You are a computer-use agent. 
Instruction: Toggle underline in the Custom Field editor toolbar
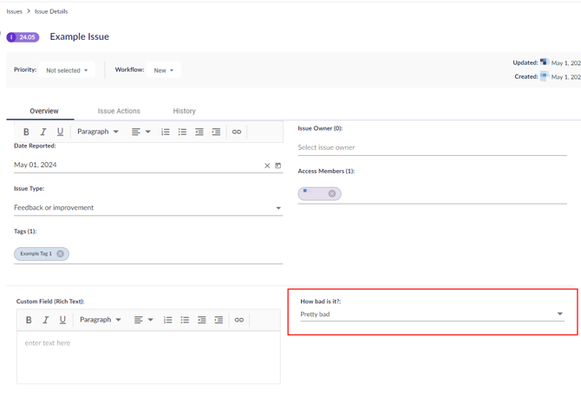click(x=62, y=320)
